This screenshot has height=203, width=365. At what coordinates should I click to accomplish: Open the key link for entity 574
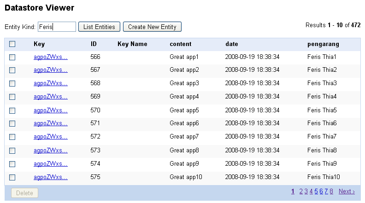51,163
